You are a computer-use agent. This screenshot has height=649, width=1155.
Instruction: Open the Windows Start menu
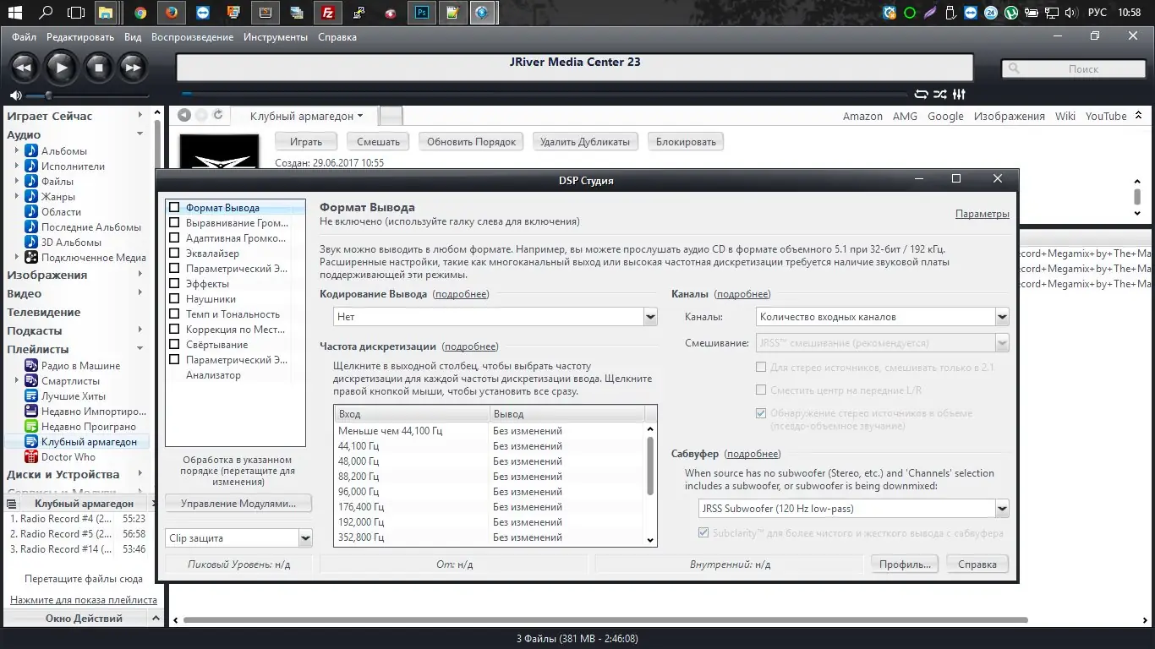[x=15, y=13]
